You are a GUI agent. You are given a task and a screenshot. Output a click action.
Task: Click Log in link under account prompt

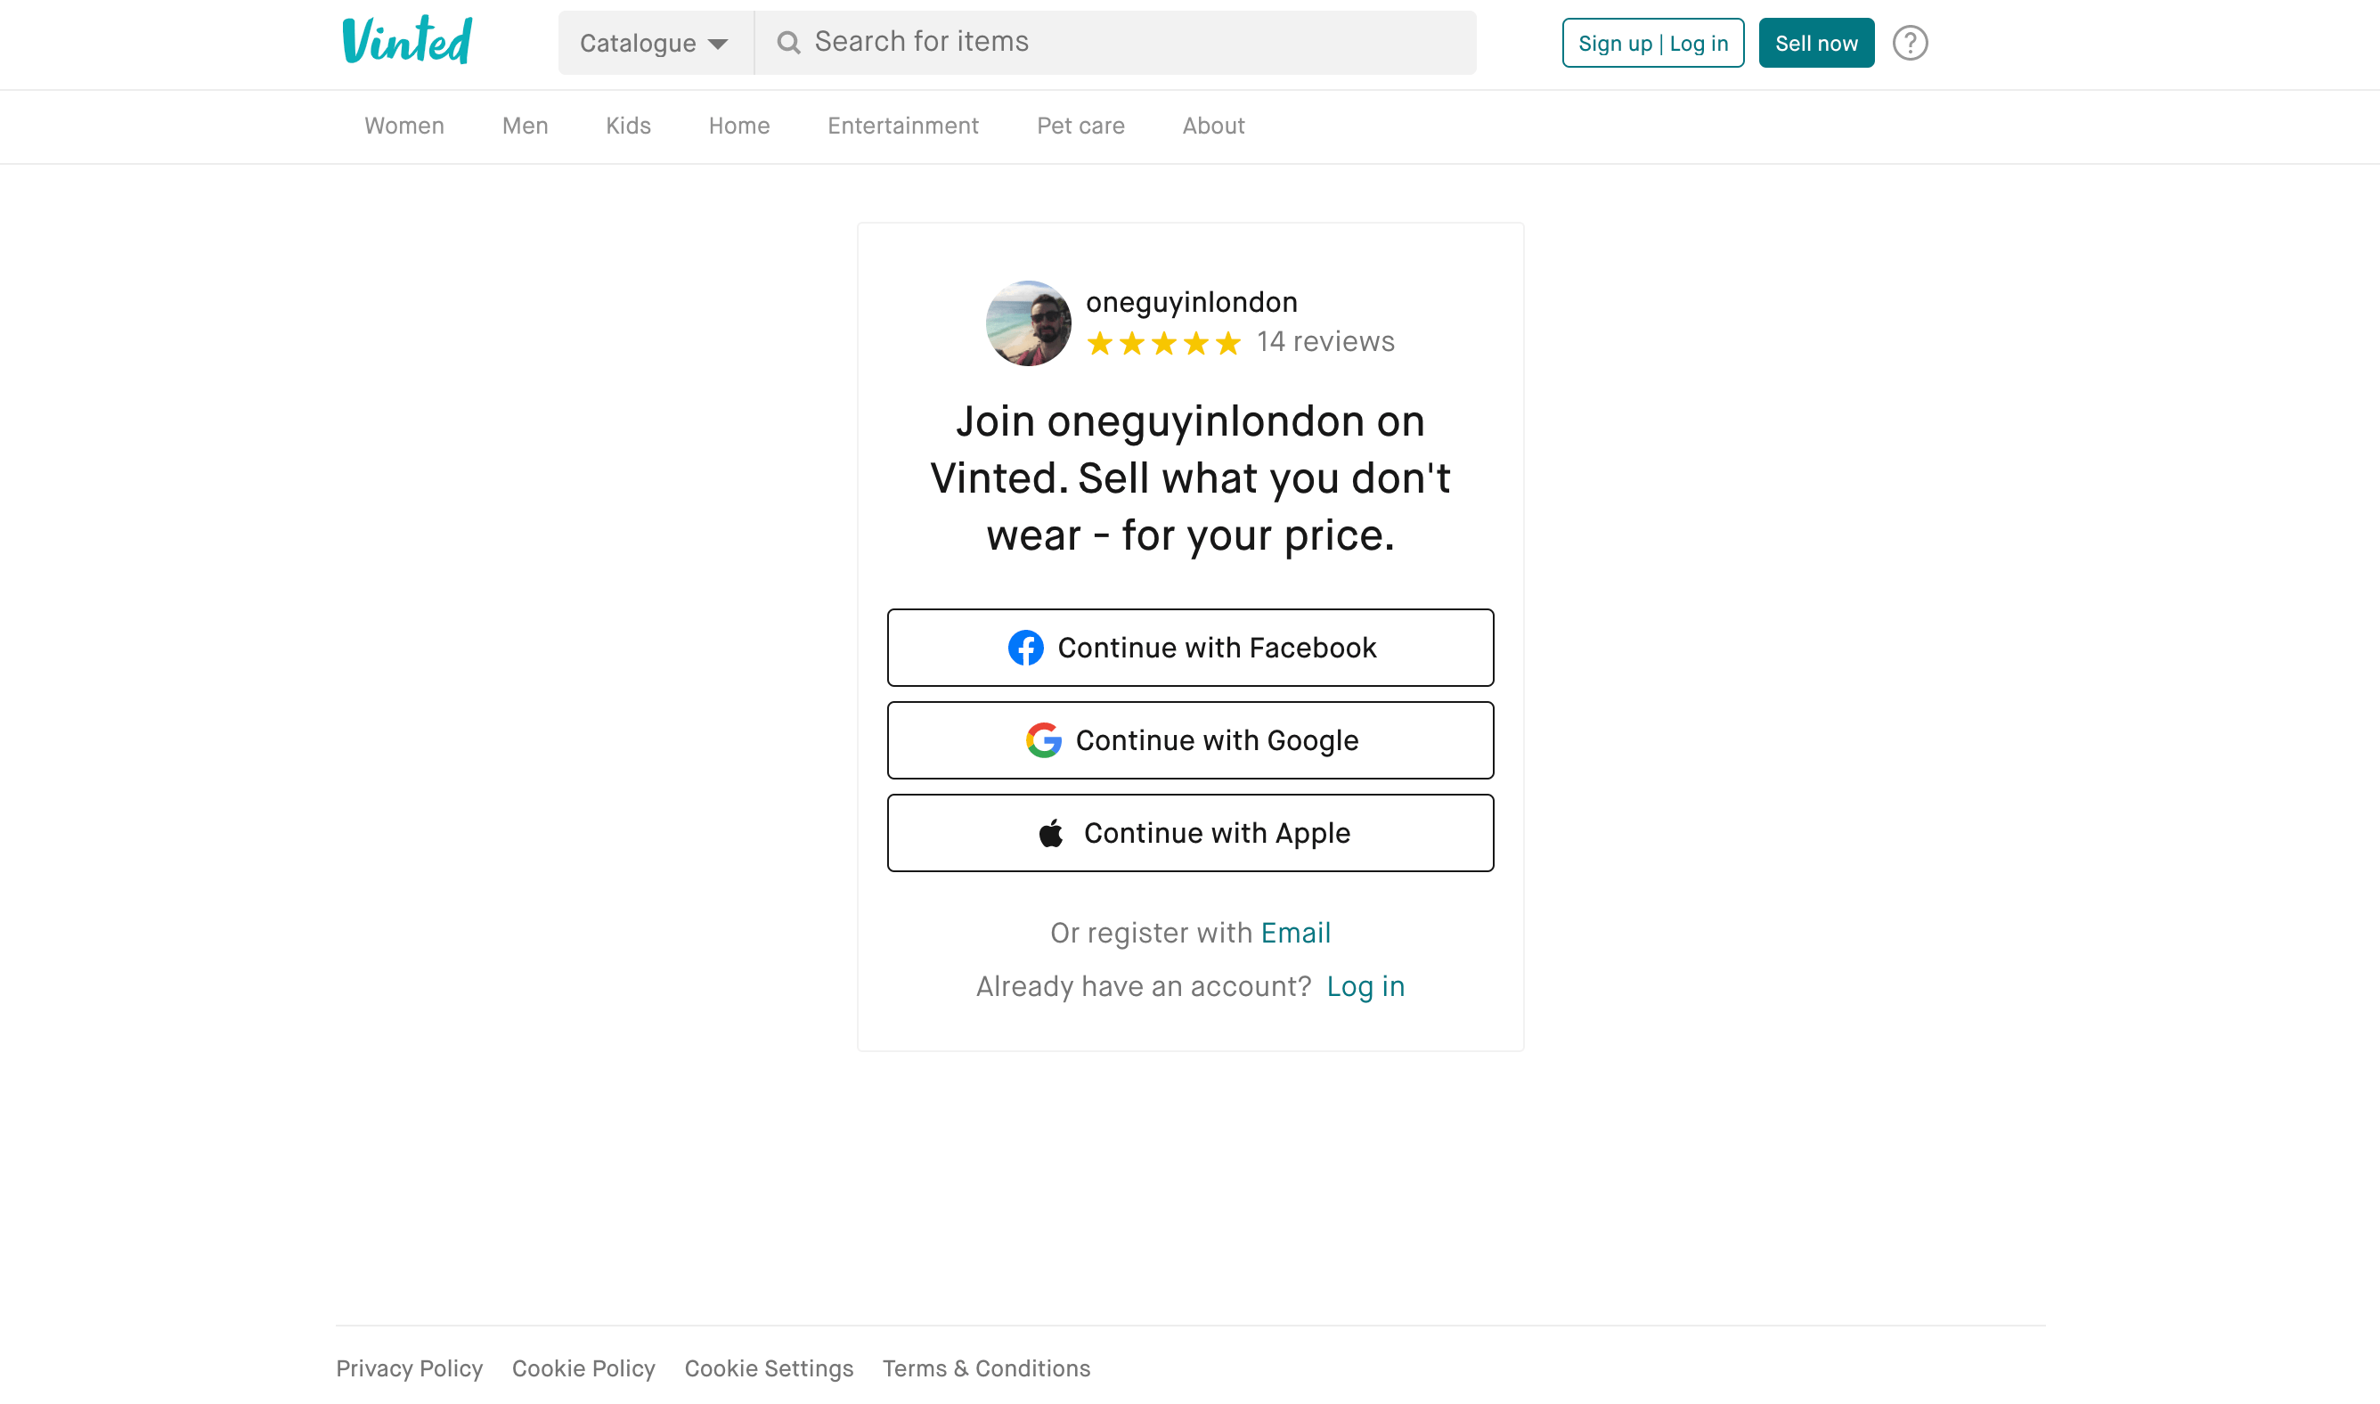point(1365,987)
